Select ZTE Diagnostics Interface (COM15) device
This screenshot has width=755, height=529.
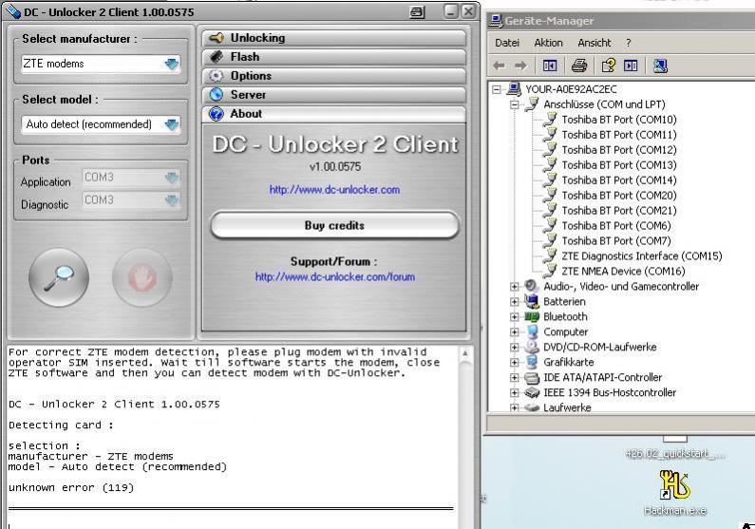point(641,256)
